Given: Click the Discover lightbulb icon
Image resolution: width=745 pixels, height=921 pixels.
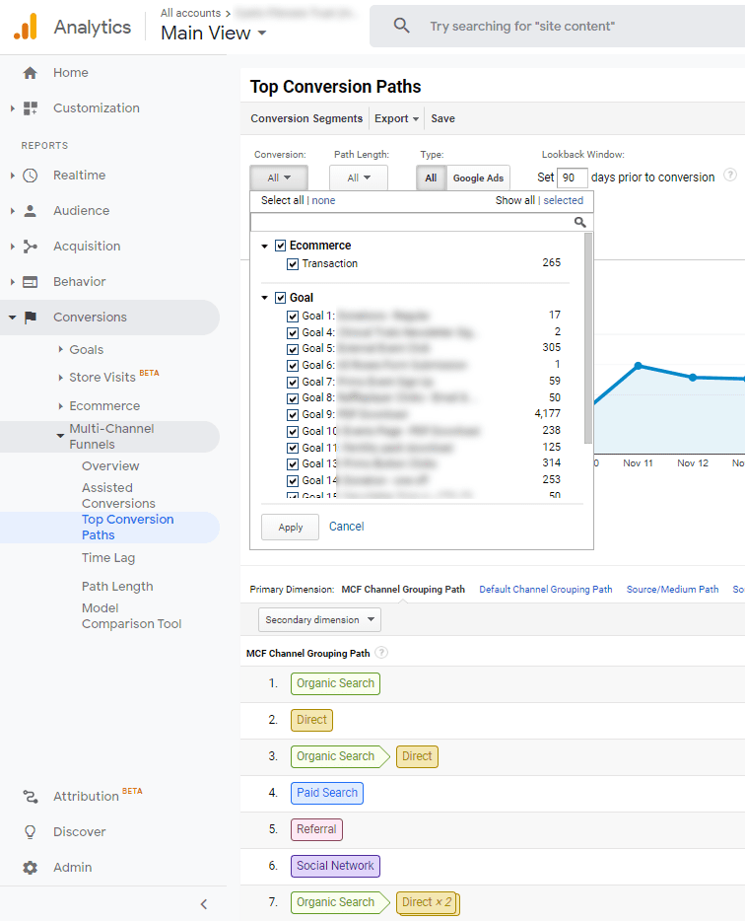Looking at the screenshot, I should [30, 832].
